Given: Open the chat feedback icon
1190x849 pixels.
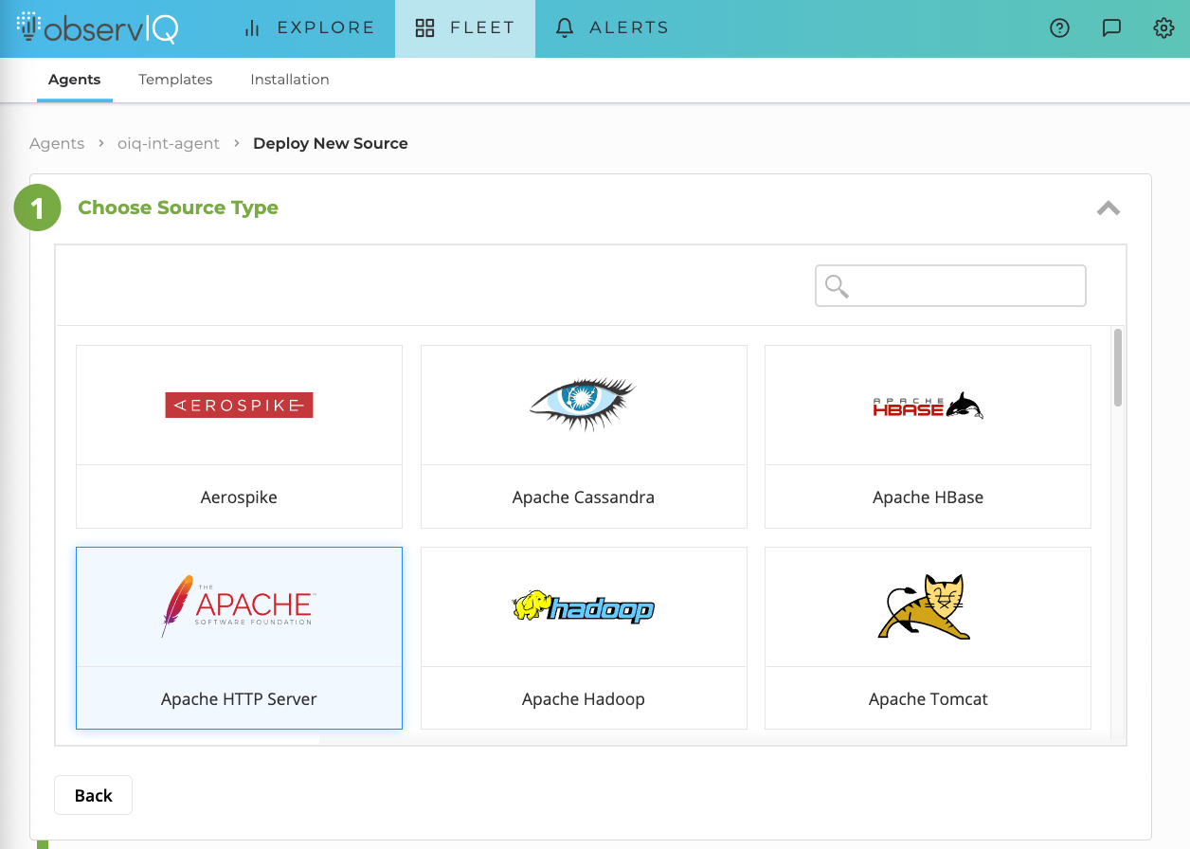Looking at the screenshot, I should tap(1112, 28).
